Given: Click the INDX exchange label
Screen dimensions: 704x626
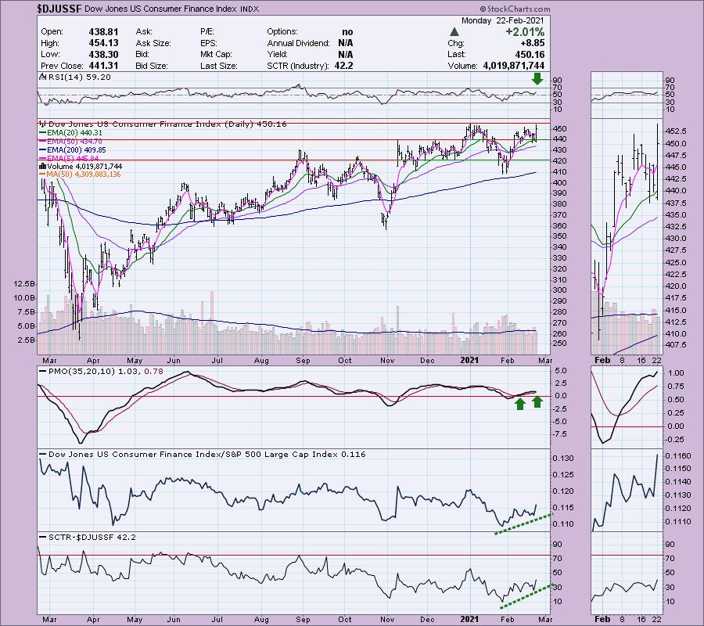Looking at the screenshot, I should point(250,9).
